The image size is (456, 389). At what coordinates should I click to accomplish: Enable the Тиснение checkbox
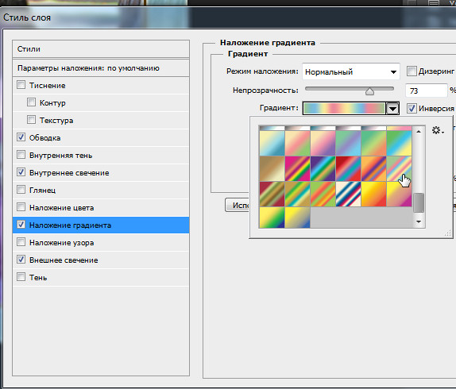tap(21, 85)
